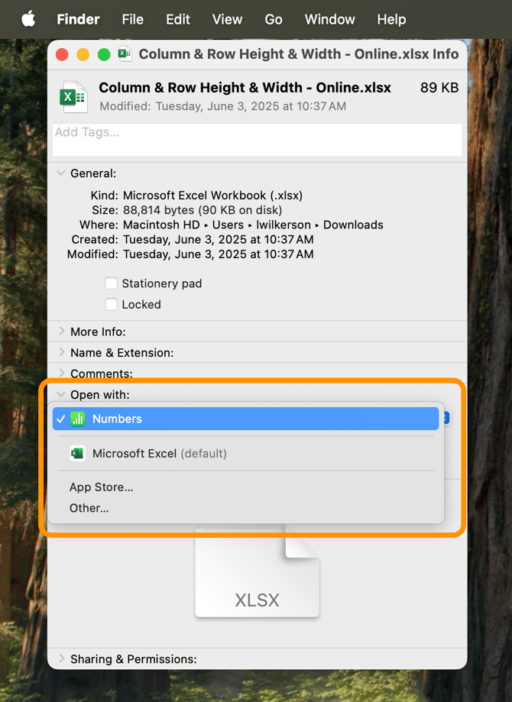
Task: Expand the Name & Extension section
Action: click(x=61, y=352)
